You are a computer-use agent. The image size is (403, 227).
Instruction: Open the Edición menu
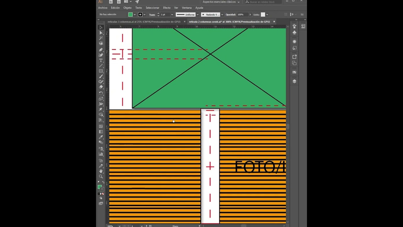point(115,8)
